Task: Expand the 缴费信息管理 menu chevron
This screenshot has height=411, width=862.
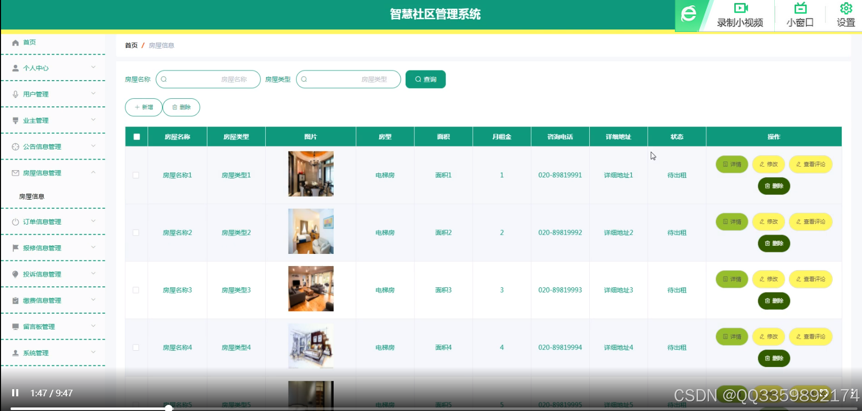Action: (x=93, y=300)
